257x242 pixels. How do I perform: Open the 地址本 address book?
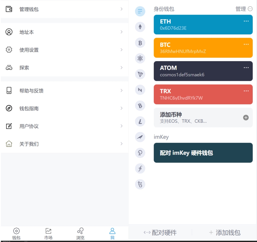[64, 32]
